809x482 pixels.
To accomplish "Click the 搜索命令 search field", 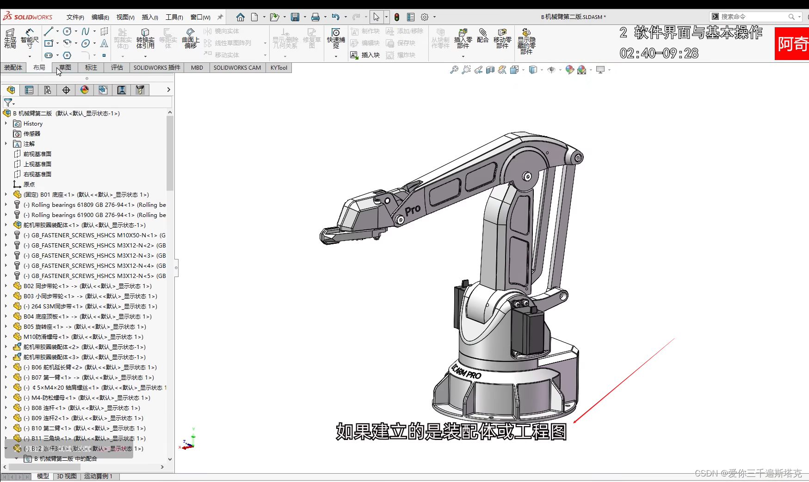I will [756, 17].
